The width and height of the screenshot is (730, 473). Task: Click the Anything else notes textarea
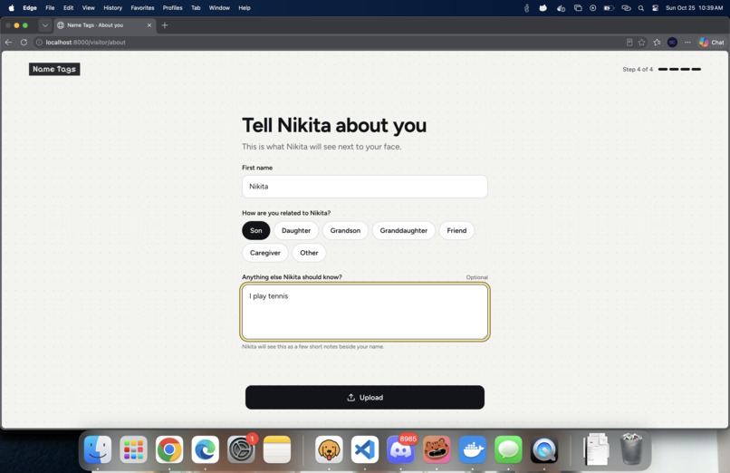click(x=365, y=312)
